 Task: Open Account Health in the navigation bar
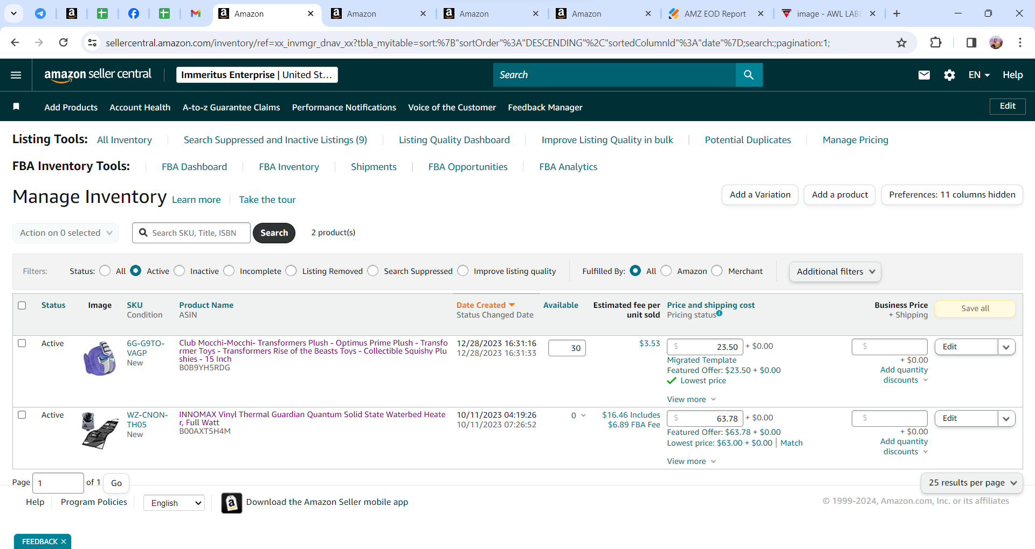click(140, 107)
